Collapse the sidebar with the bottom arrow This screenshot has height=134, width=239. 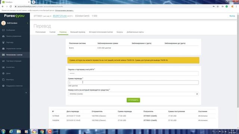(26, 93)
